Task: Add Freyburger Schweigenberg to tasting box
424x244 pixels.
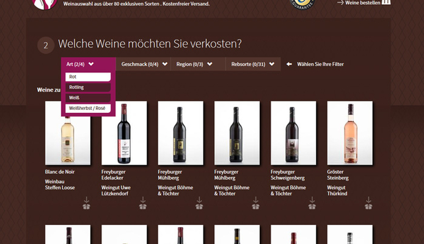Action: [312, 203]
